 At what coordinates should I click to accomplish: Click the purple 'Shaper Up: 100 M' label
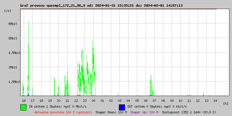[x=144, y=112]
